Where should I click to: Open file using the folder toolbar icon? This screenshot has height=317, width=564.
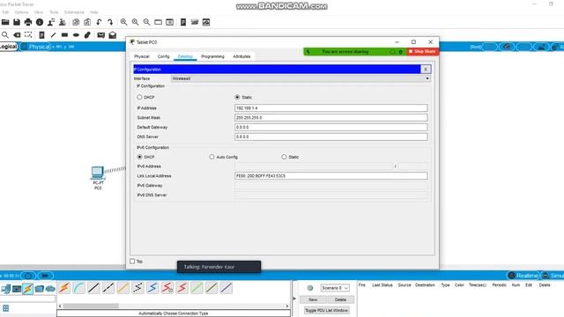click(5, 22)
